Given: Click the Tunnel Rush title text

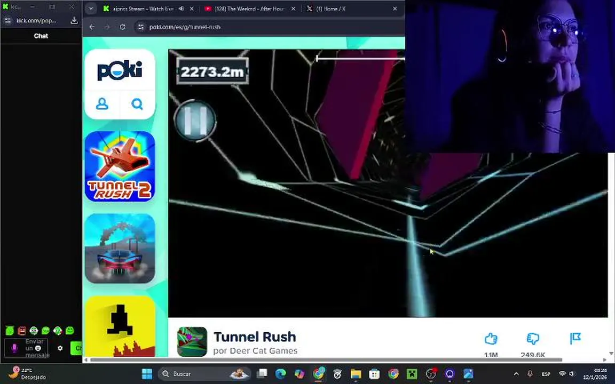Looking at the screenshot, I should pyautogui.click(x=255, y=337).
